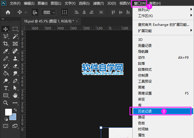Select the Rectangular Marquee tool
The image size is (194, 138).
15,29
